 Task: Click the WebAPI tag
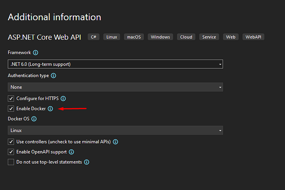(x=253, y=37)
